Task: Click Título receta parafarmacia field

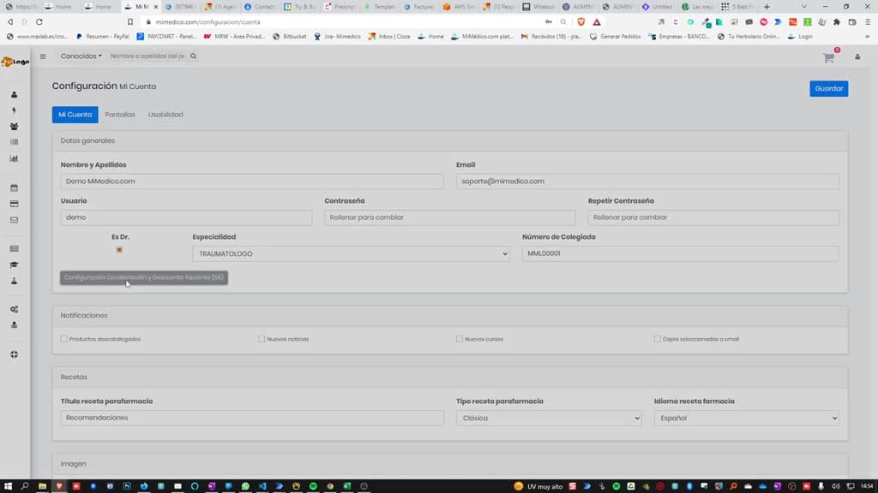Action: click(252, 418)
